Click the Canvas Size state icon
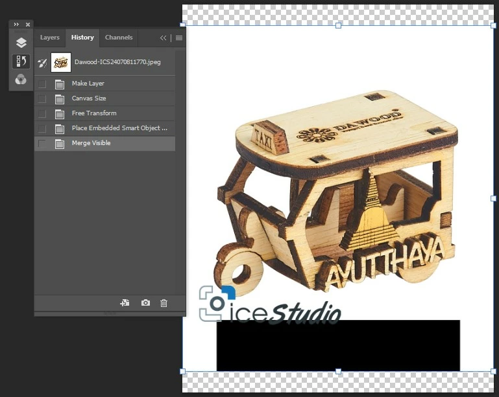Viewport: 499px width, 397px height. click(60, 99)
